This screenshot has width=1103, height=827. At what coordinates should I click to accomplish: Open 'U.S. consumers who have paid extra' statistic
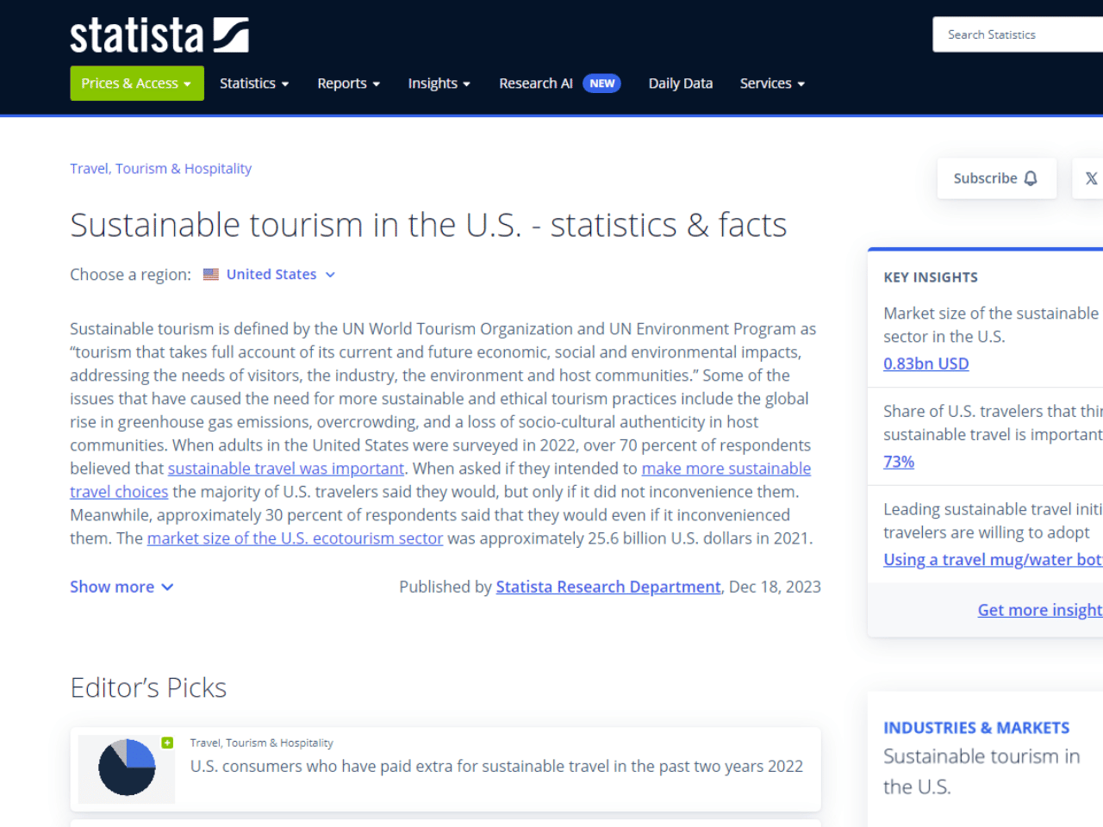[496, 767]
